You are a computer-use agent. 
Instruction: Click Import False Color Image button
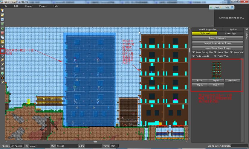point(218,48)
